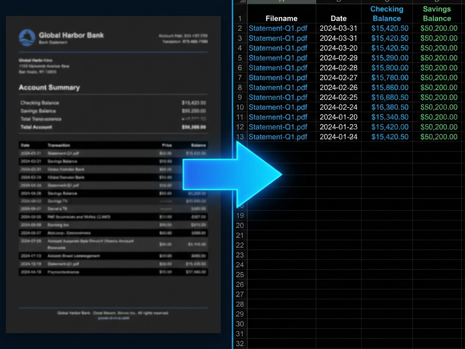Open Statement-Q1.pdf link in row 2
This screenshot has width=465, height=349.
tap(278, 28)
